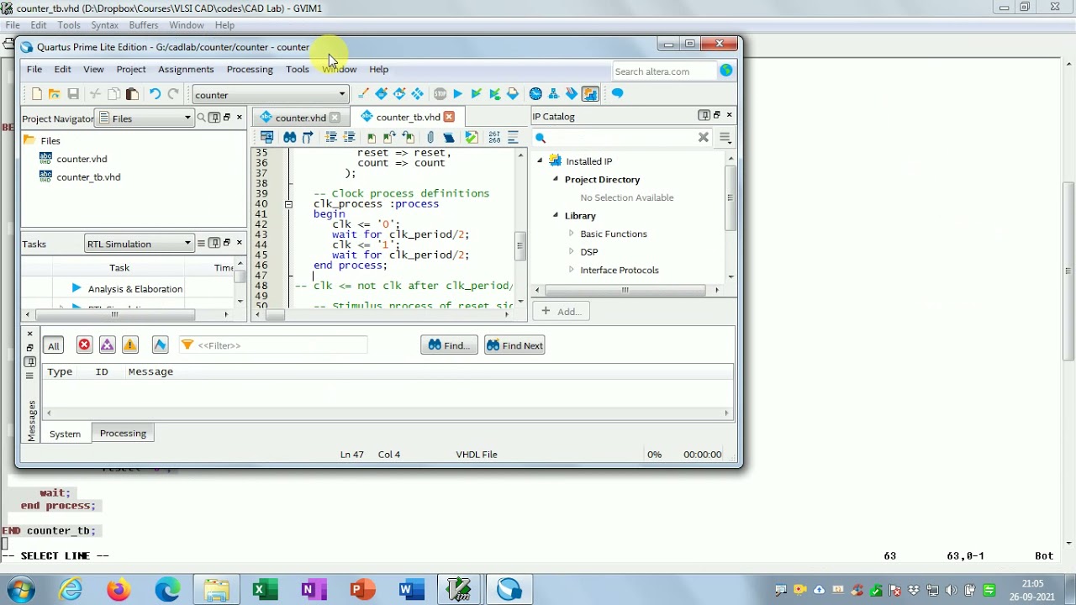Toggle line numbers icon (267/268) in editor toolbar
The width and height of the screenshot is (1076, 605).
tap(494, 137)
